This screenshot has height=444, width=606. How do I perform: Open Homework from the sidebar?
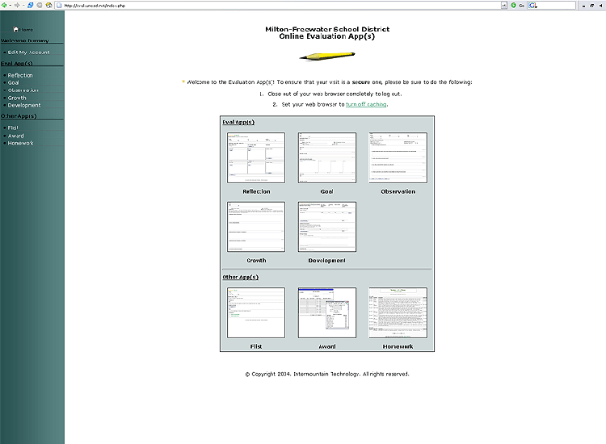pyautogui.click(x=20, y=143)
